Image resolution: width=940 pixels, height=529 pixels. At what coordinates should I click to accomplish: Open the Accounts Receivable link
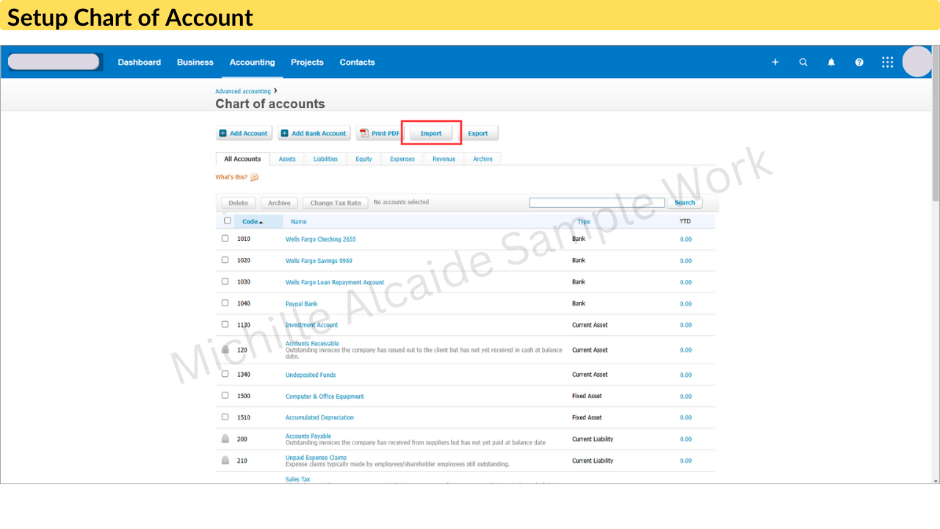click(312, 343)
